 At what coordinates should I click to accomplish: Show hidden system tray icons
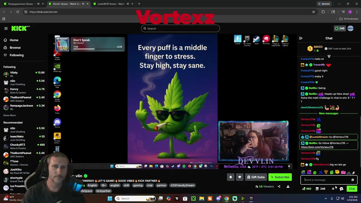(x=325, y=198)
